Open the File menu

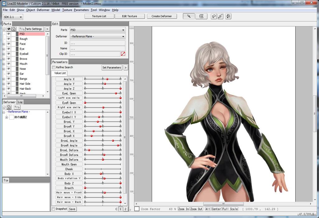coord(5,10)
